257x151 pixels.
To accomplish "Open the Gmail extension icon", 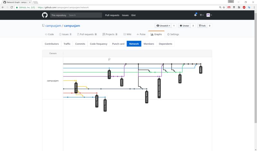I will 229,7.
